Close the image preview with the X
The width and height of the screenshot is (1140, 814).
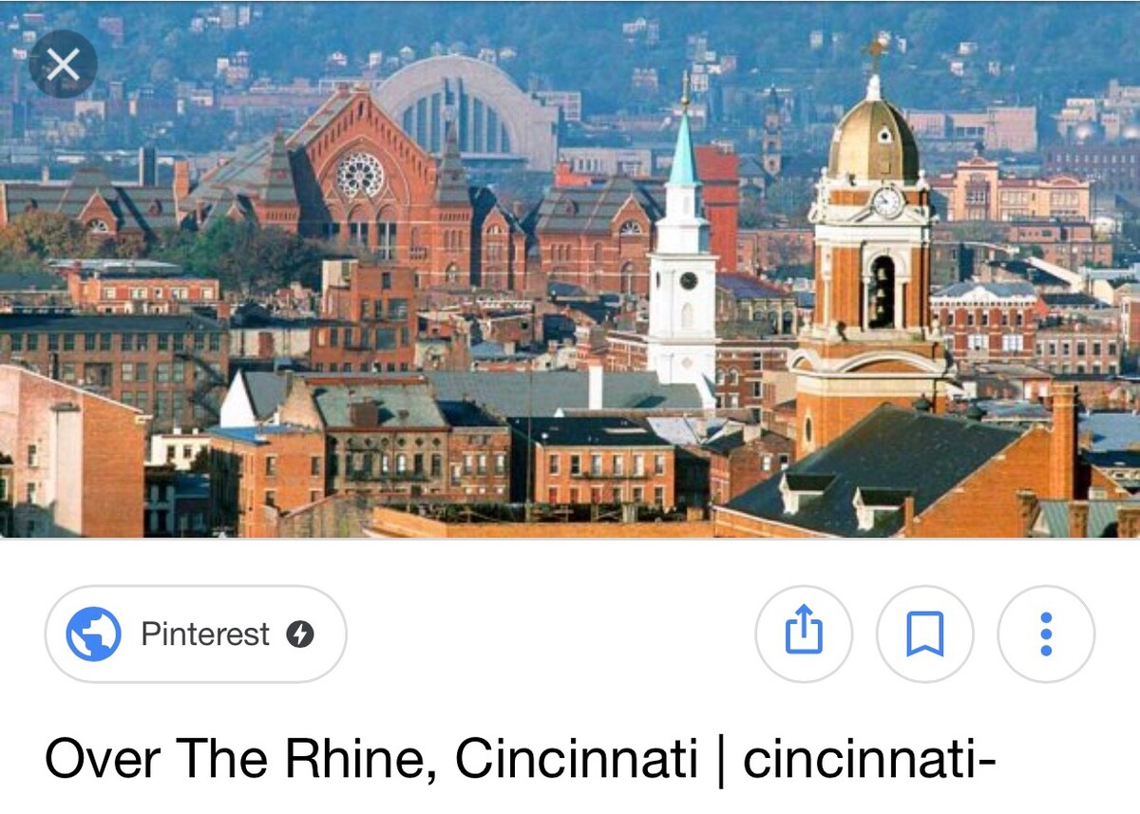coord(63,65)
